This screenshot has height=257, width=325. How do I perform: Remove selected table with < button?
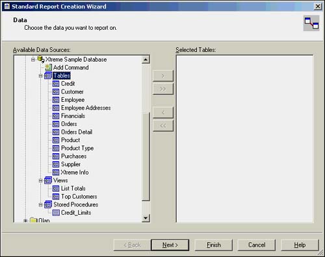[163, 112]
